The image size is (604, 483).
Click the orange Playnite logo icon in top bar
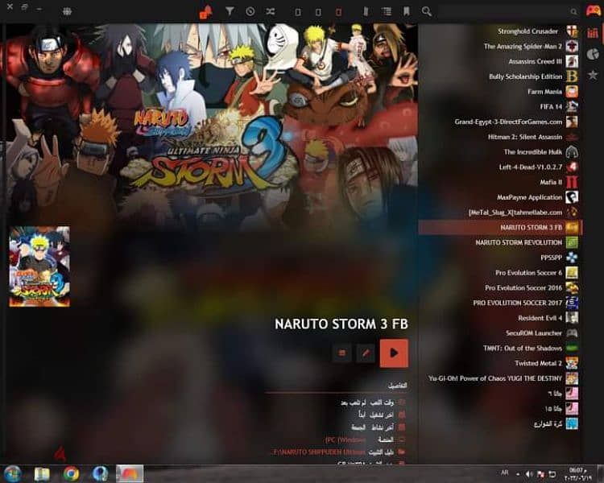click(205, 12)
